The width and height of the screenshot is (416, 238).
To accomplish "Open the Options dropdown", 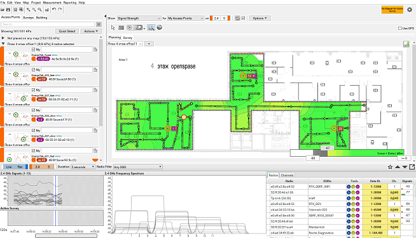I will 260,18.
